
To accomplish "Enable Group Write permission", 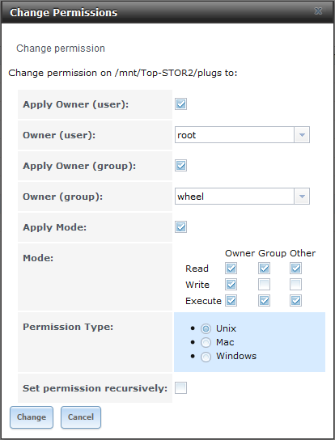I will [x=264, y=285].
